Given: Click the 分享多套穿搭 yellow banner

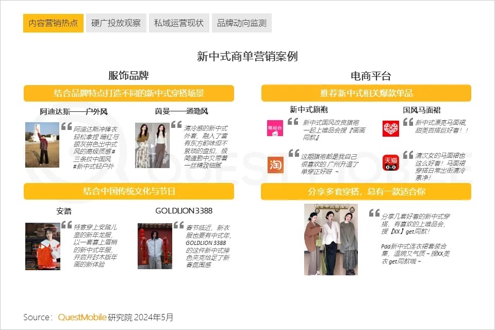Looking at the screenshot, I should [366, 191].
